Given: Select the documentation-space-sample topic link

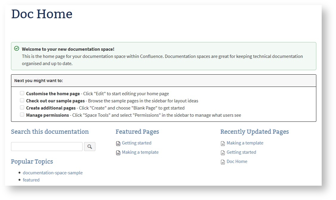Looking at the screenshot, I should (53, 173).
